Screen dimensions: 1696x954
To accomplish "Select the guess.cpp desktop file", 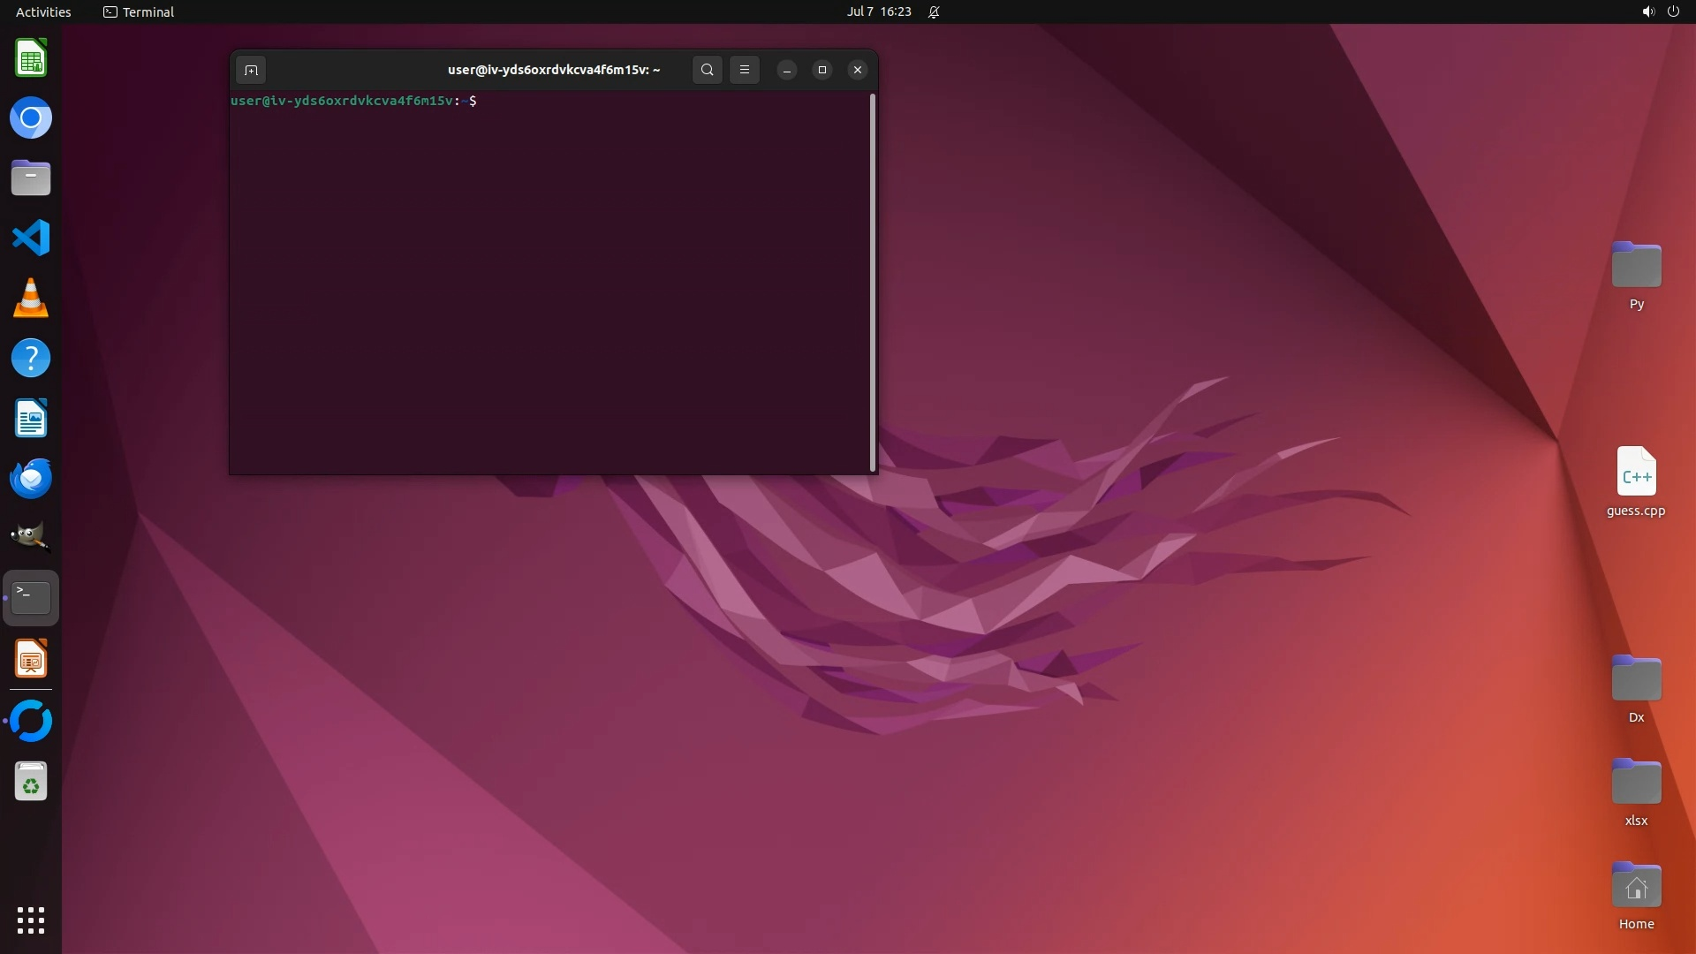I will pos(1636,473).
